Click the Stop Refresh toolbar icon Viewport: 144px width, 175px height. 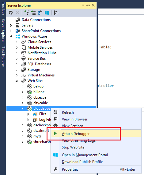click(17, 13)
